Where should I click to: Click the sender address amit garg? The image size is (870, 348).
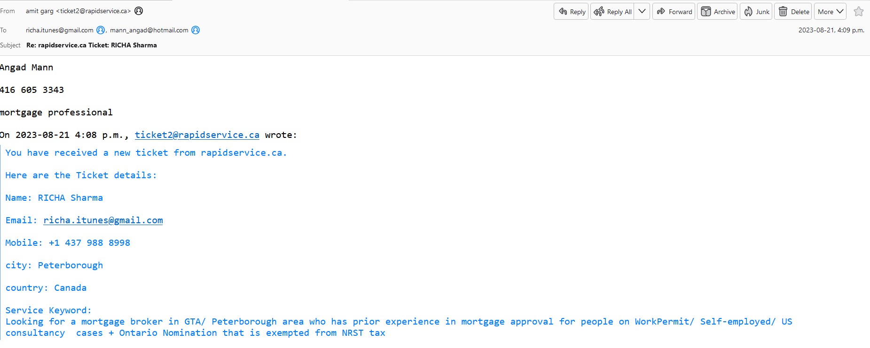tap(78, 11)
